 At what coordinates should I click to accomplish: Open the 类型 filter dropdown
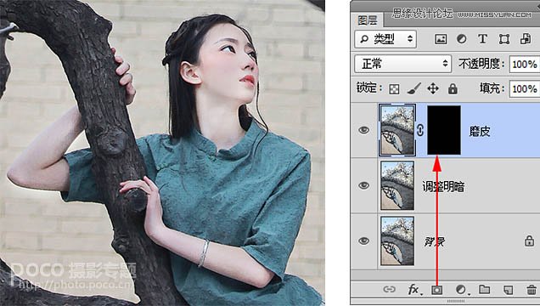(385, 39)
